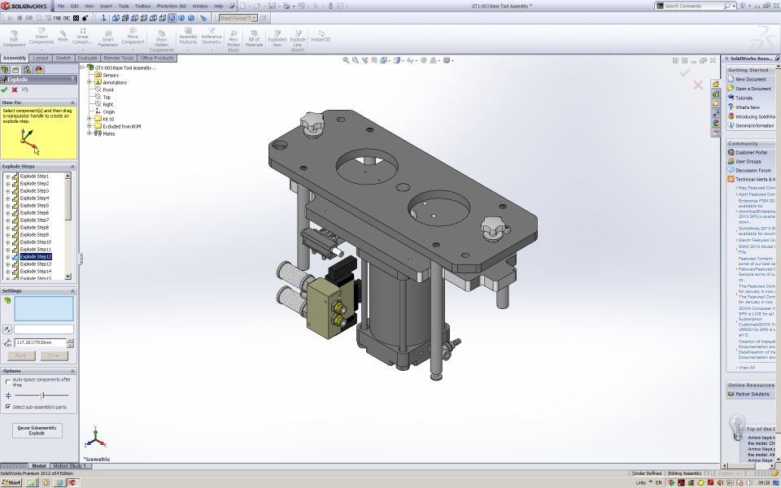Click the viewport green confirmation checkmark
781x488 pixels.
click(685, 72)
